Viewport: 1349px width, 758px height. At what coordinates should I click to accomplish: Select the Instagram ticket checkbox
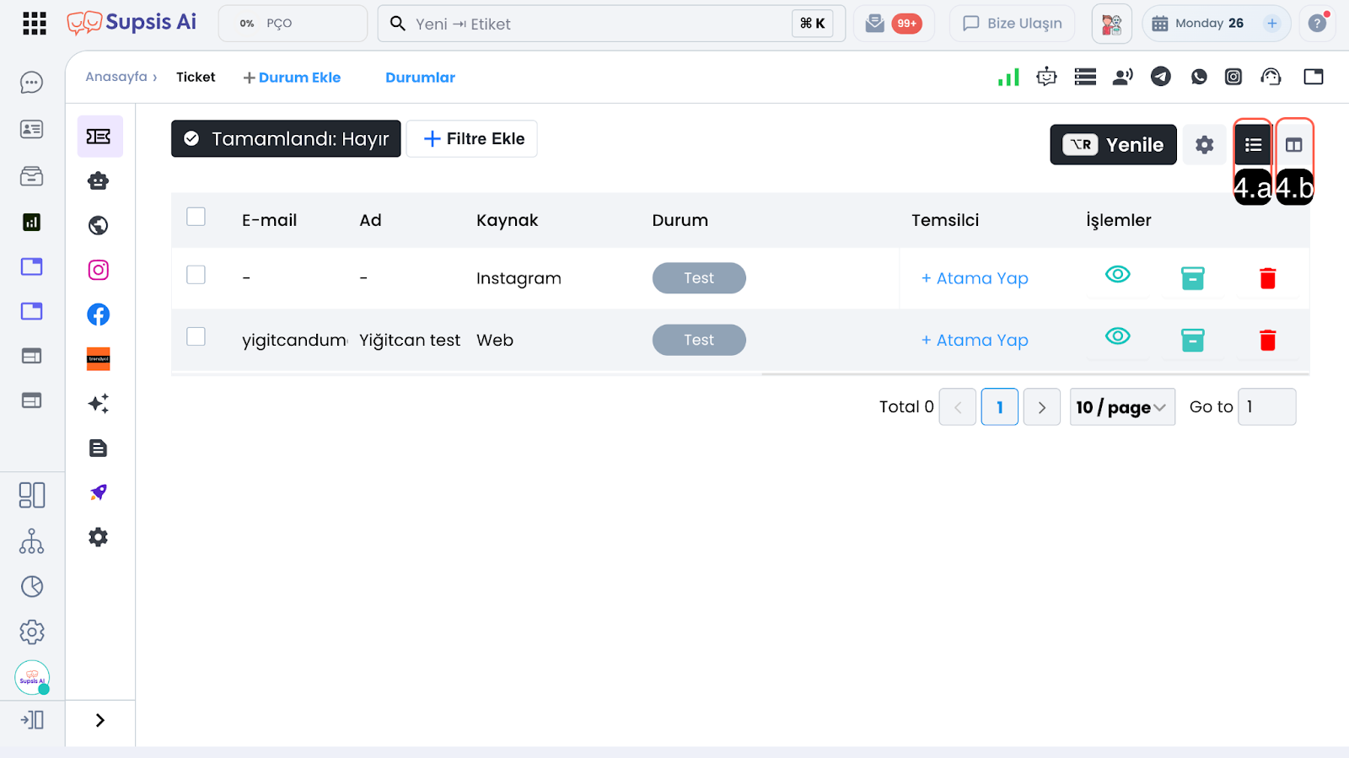196,275
